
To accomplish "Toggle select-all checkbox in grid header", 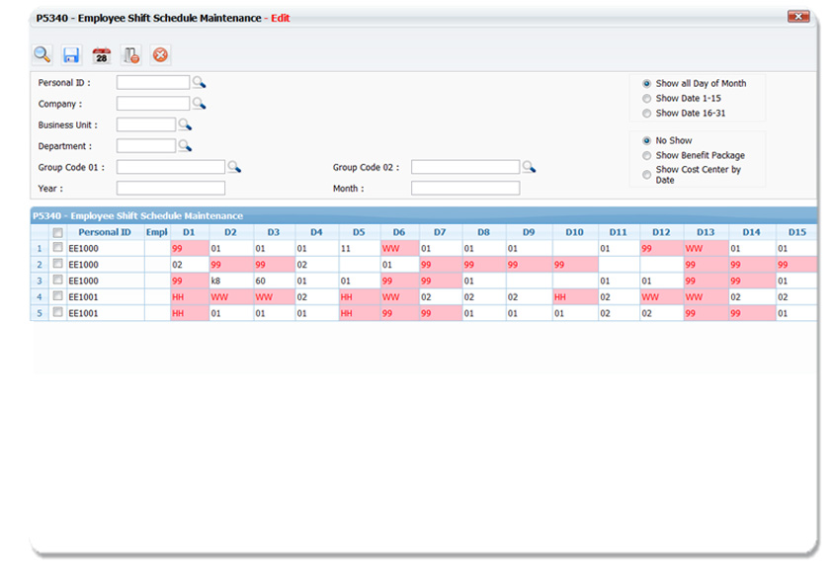I will [x=57, y=232].
